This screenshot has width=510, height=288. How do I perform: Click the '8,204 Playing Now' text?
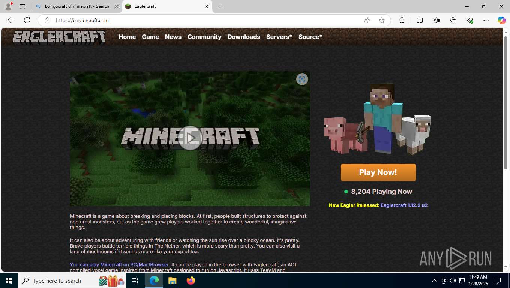click(x=381, y=192)
